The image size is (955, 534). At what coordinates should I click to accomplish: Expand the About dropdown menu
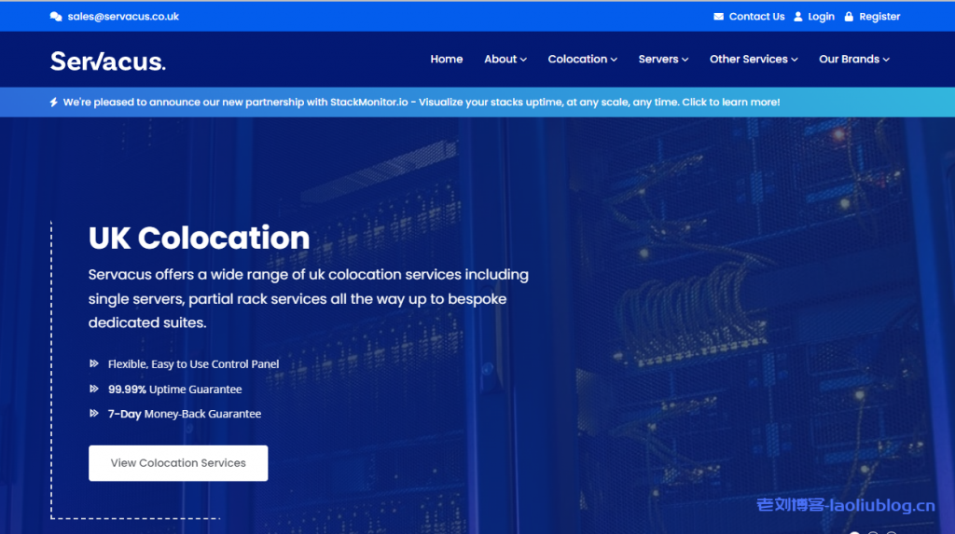(505, 59)
